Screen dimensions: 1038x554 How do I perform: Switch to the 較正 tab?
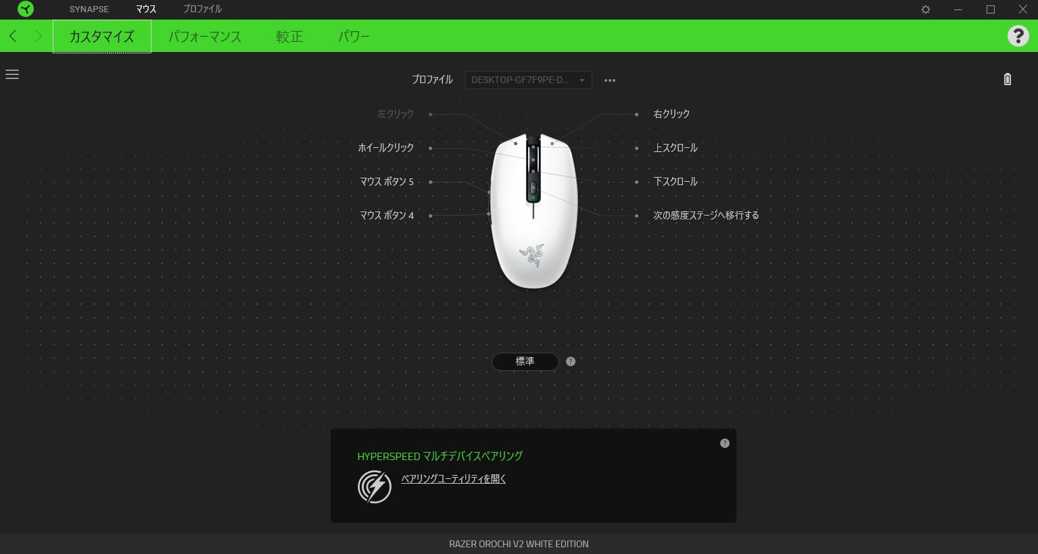pos(289,36)
